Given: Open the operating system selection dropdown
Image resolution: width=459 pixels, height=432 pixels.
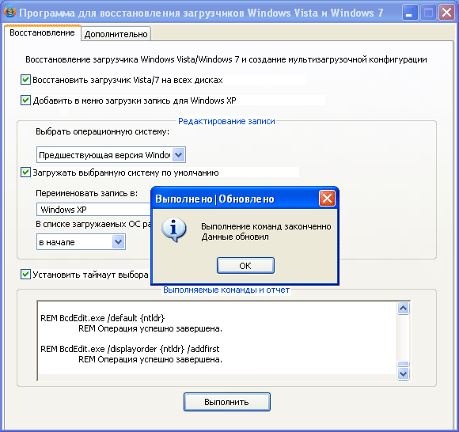Looking at the screenshot, I should click(x=179, y=154).
